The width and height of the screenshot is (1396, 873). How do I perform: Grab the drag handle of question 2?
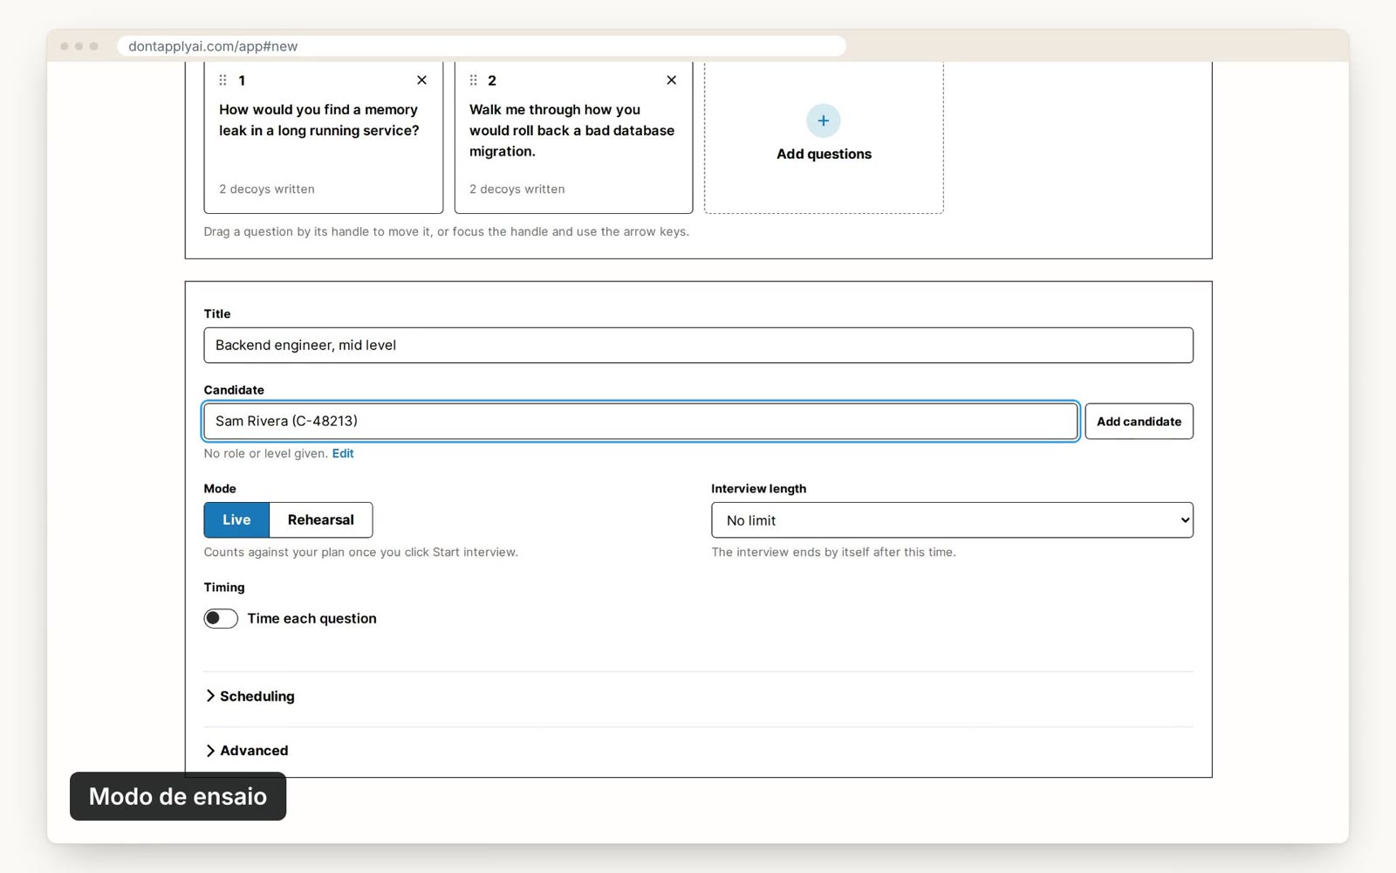(473, 80)
